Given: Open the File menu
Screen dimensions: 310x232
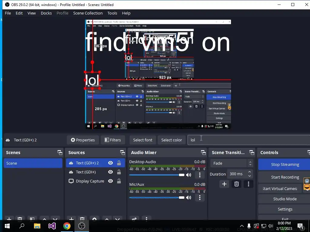Looking at the screenshot, I should [8, 13].
